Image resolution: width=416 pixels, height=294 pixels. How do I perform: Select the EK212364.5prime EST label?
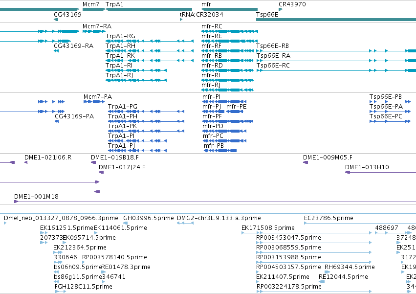point(80,248)
